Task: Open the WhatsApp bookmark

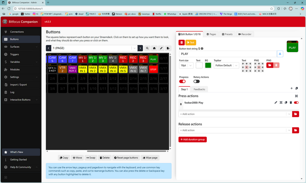Action: (170, 14)
